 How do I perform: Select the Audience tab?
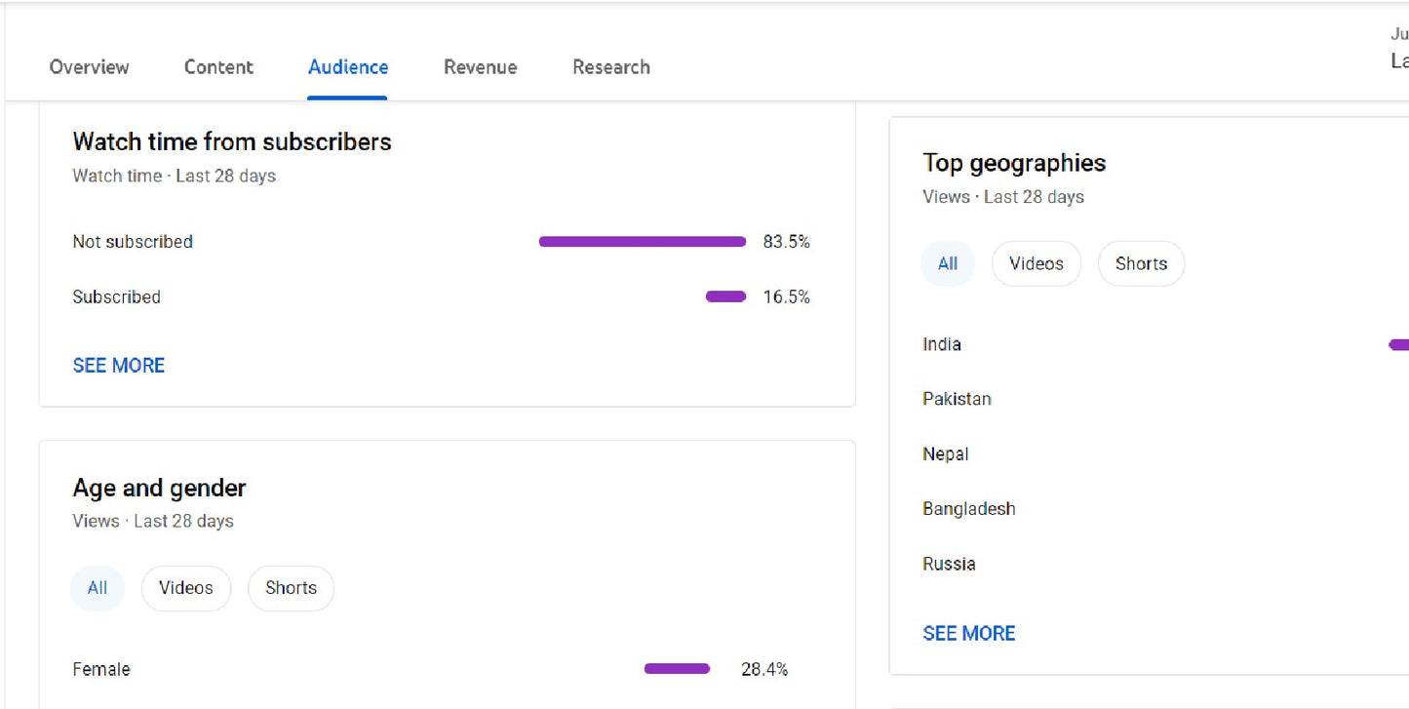(x=347, y=67)
